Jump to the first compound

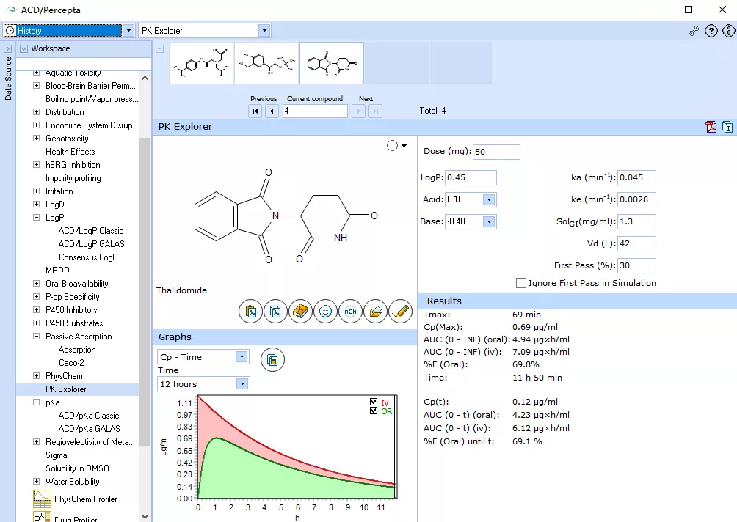click(255, 111)
